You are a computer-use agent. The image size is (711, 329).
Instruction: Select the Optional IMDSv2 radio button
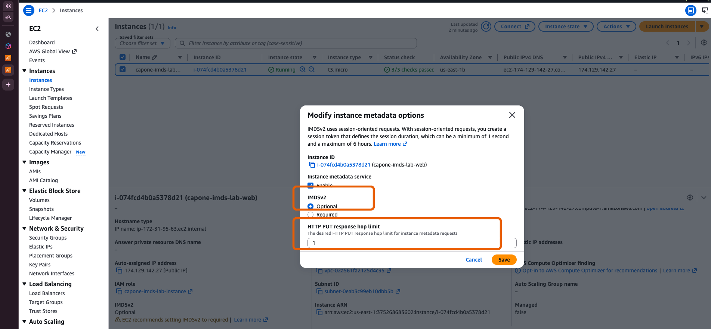point(310,206)
